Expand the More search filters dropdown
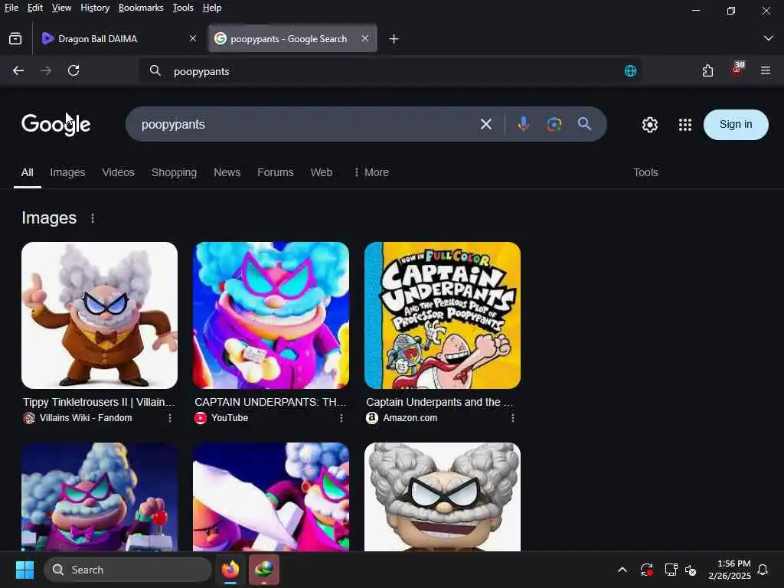The image size is (784, 588). (x=371, y=172)
